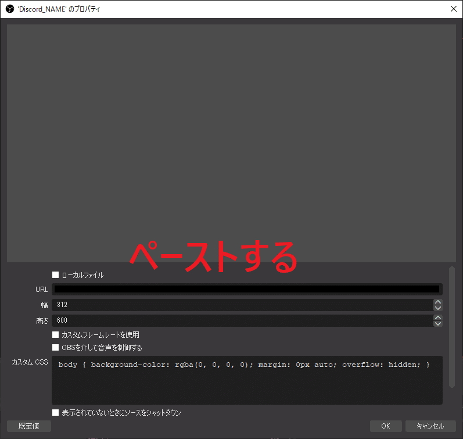This screenshot has width=463, height=439.
Task: Click the OBS logo icon in title bar
Action: [10, 9]
